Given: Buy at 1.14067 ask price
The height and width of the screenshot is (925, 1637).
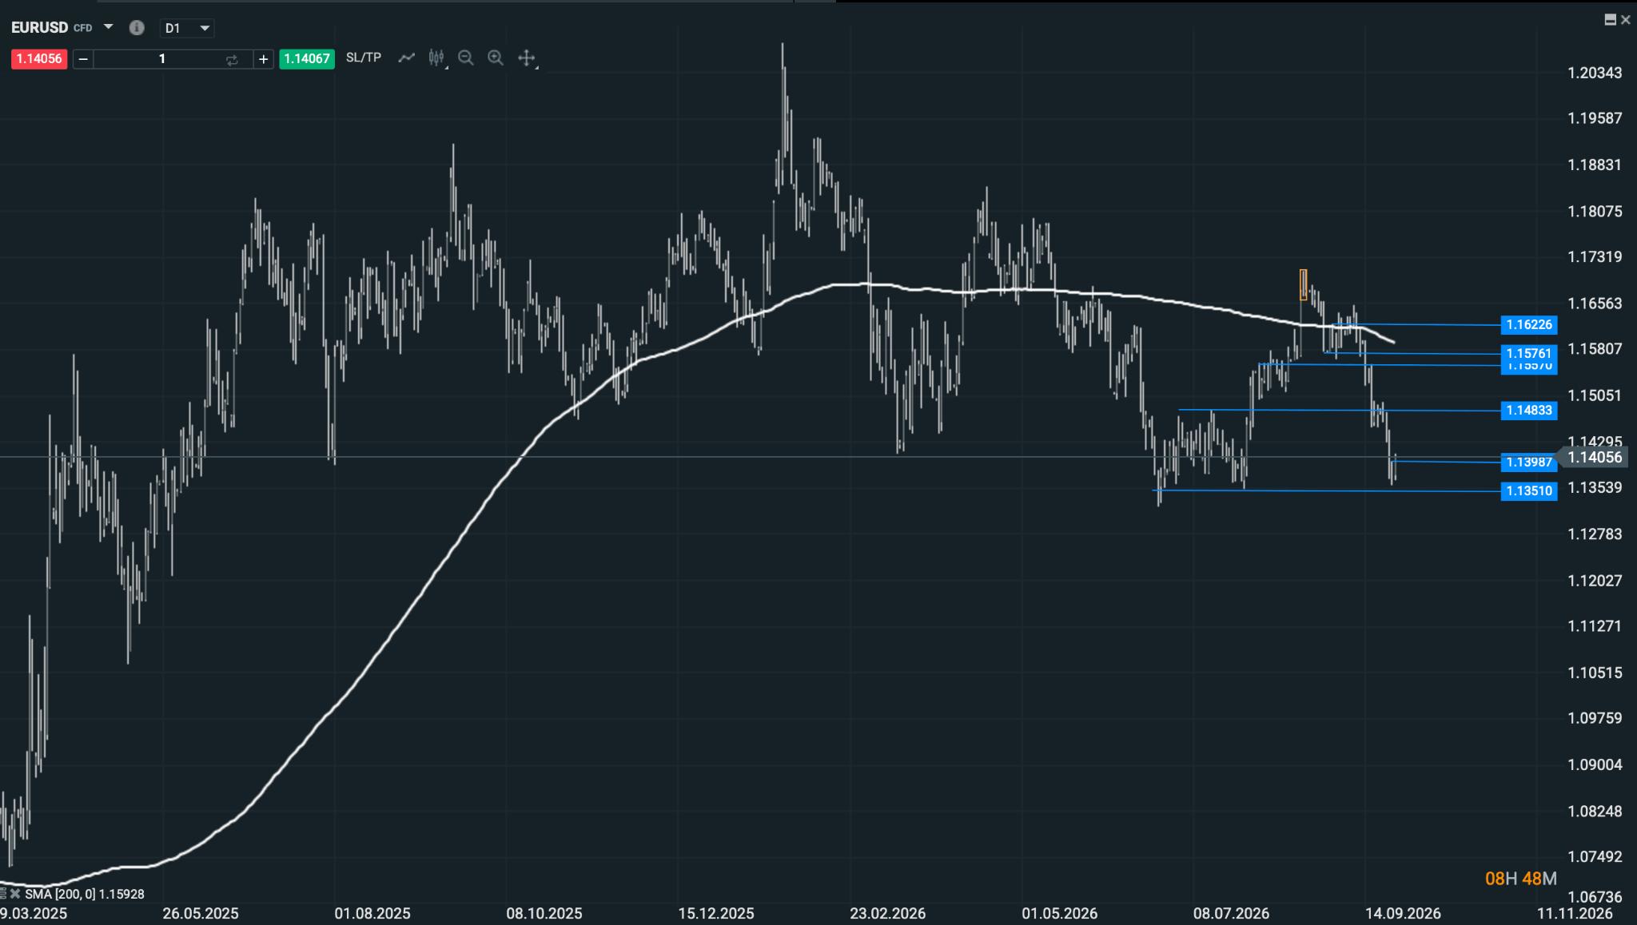Looking at the screenshot, I should point(307,59).
